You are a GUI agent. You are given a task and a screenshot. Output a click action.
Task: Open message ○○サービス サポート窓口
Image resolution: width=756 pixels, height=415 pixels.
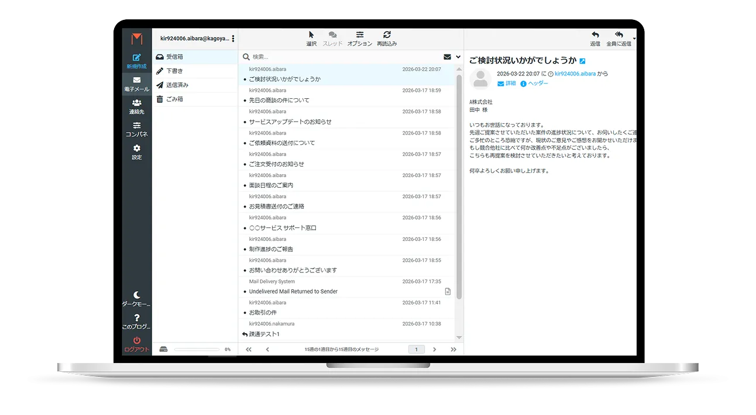click(346, 223)
